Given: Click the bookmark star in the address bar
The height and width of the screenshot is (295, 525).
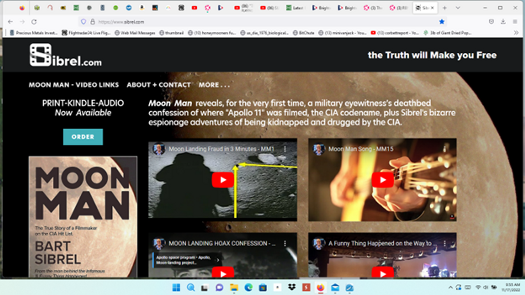Looking at the screenshot, I should pyautogui.click(x=442, y=22).
